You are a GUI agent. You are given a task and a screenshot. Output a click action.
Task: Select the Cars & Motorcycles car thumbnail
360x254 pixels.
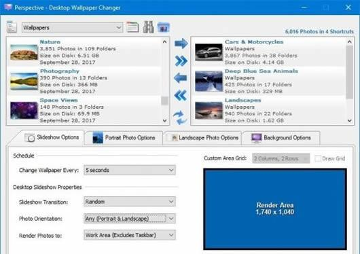(209, 52)
